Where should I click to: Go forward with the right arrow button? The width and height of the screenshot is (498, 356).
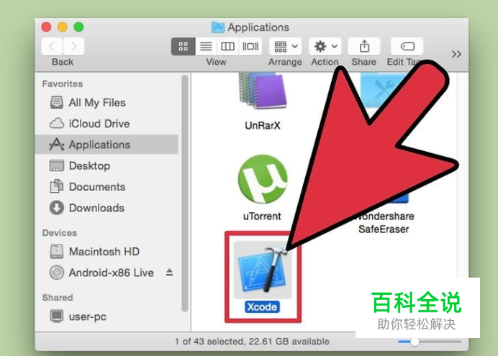[73, 46]
